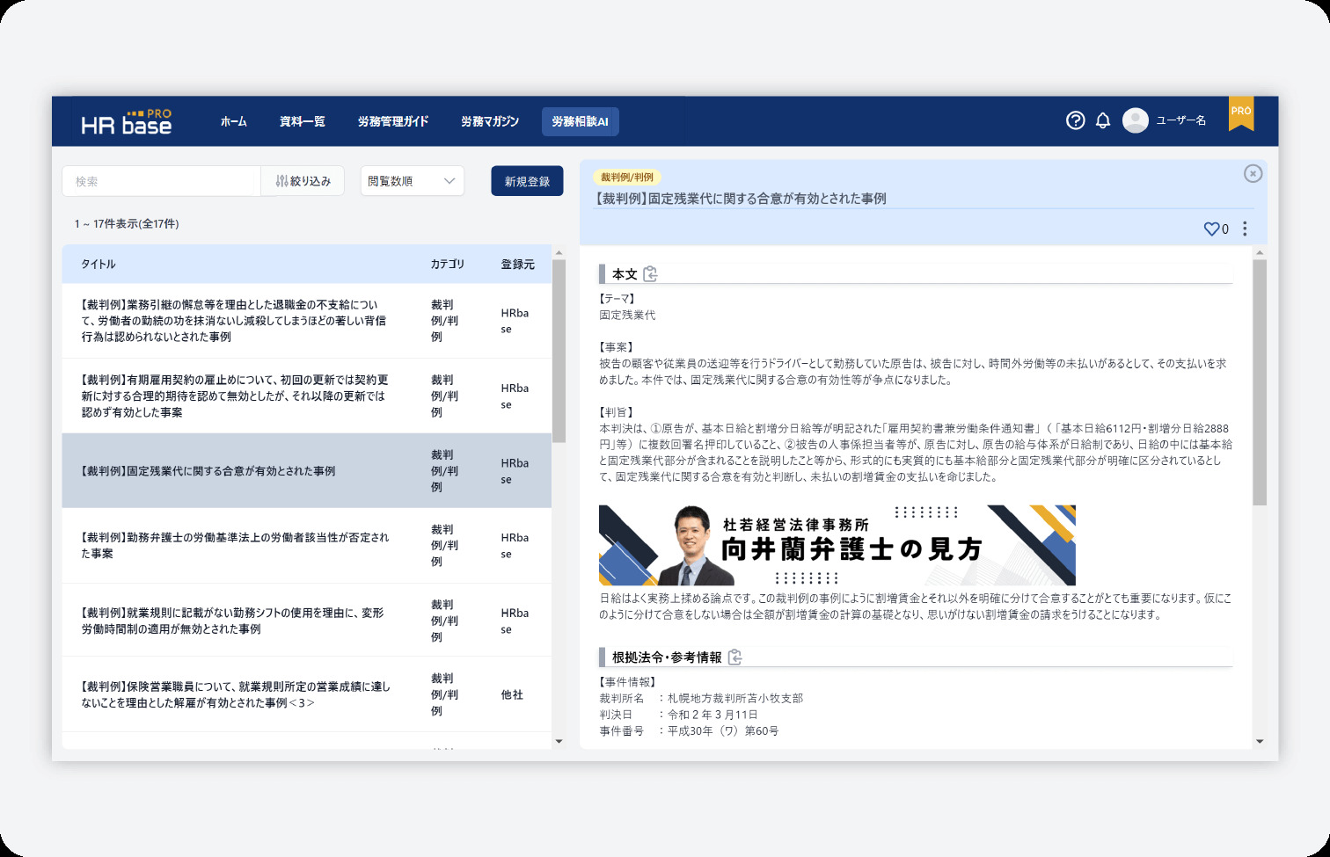Screen dimensions: 1330x857
Task: Click the HR base PRO logo
Action: click(127, 122)
